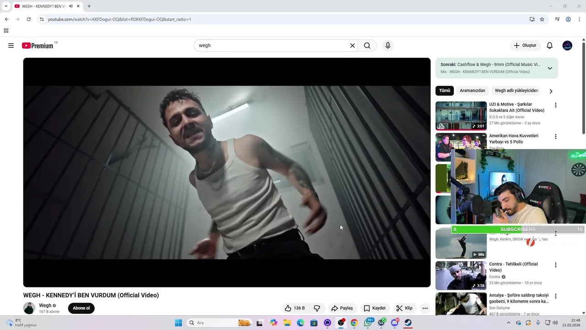Click the Klip clip button
This screenshot has width=586, height=330.
tap(404, 308)
